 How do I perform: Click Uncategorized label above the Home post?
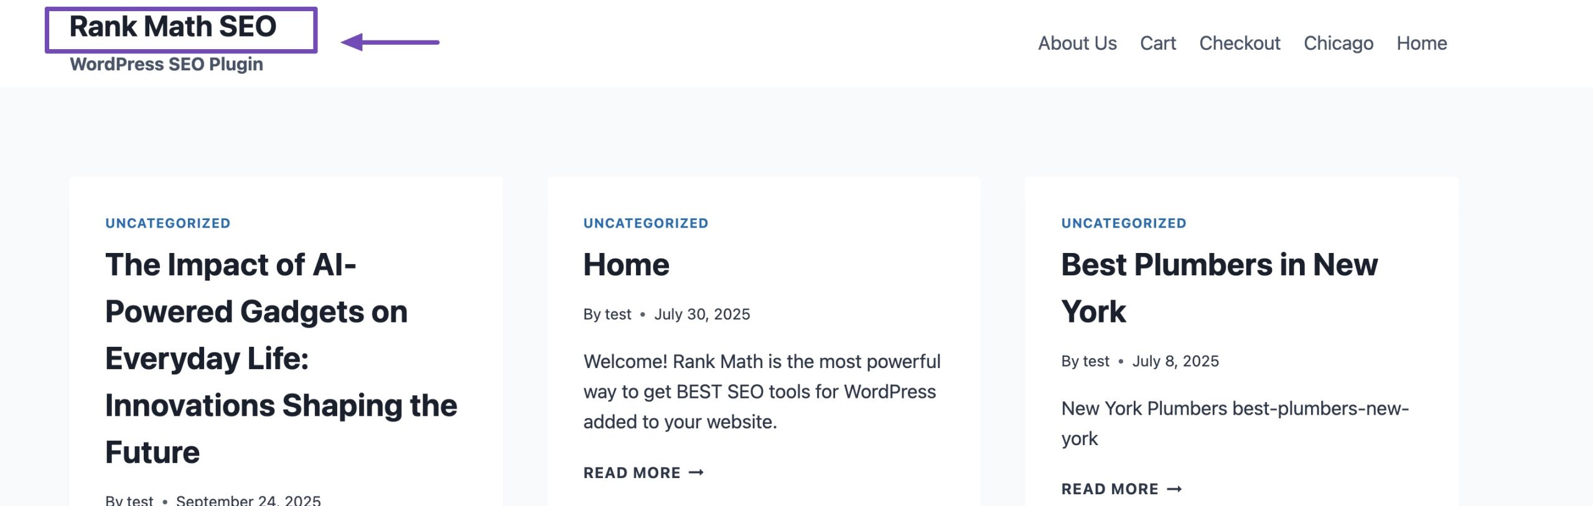pos(645,223)
